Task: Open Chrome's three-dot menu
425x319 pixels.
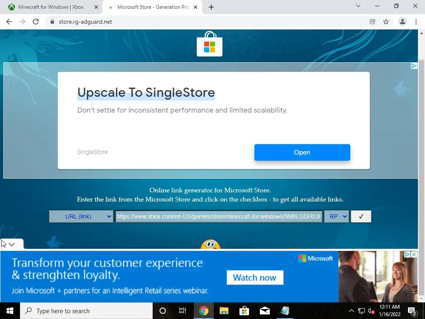Action: 416,22
